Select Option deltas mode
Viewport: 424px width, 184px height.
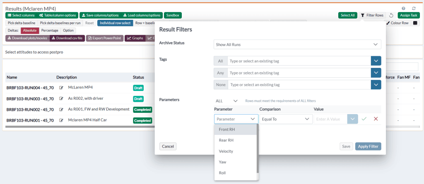pyautogui.click(x=68, y=31)
